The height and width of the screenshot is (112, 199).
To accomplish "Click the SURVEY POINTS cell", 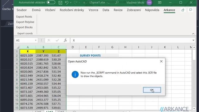I will pyautogui.click(x=90, y=55).
